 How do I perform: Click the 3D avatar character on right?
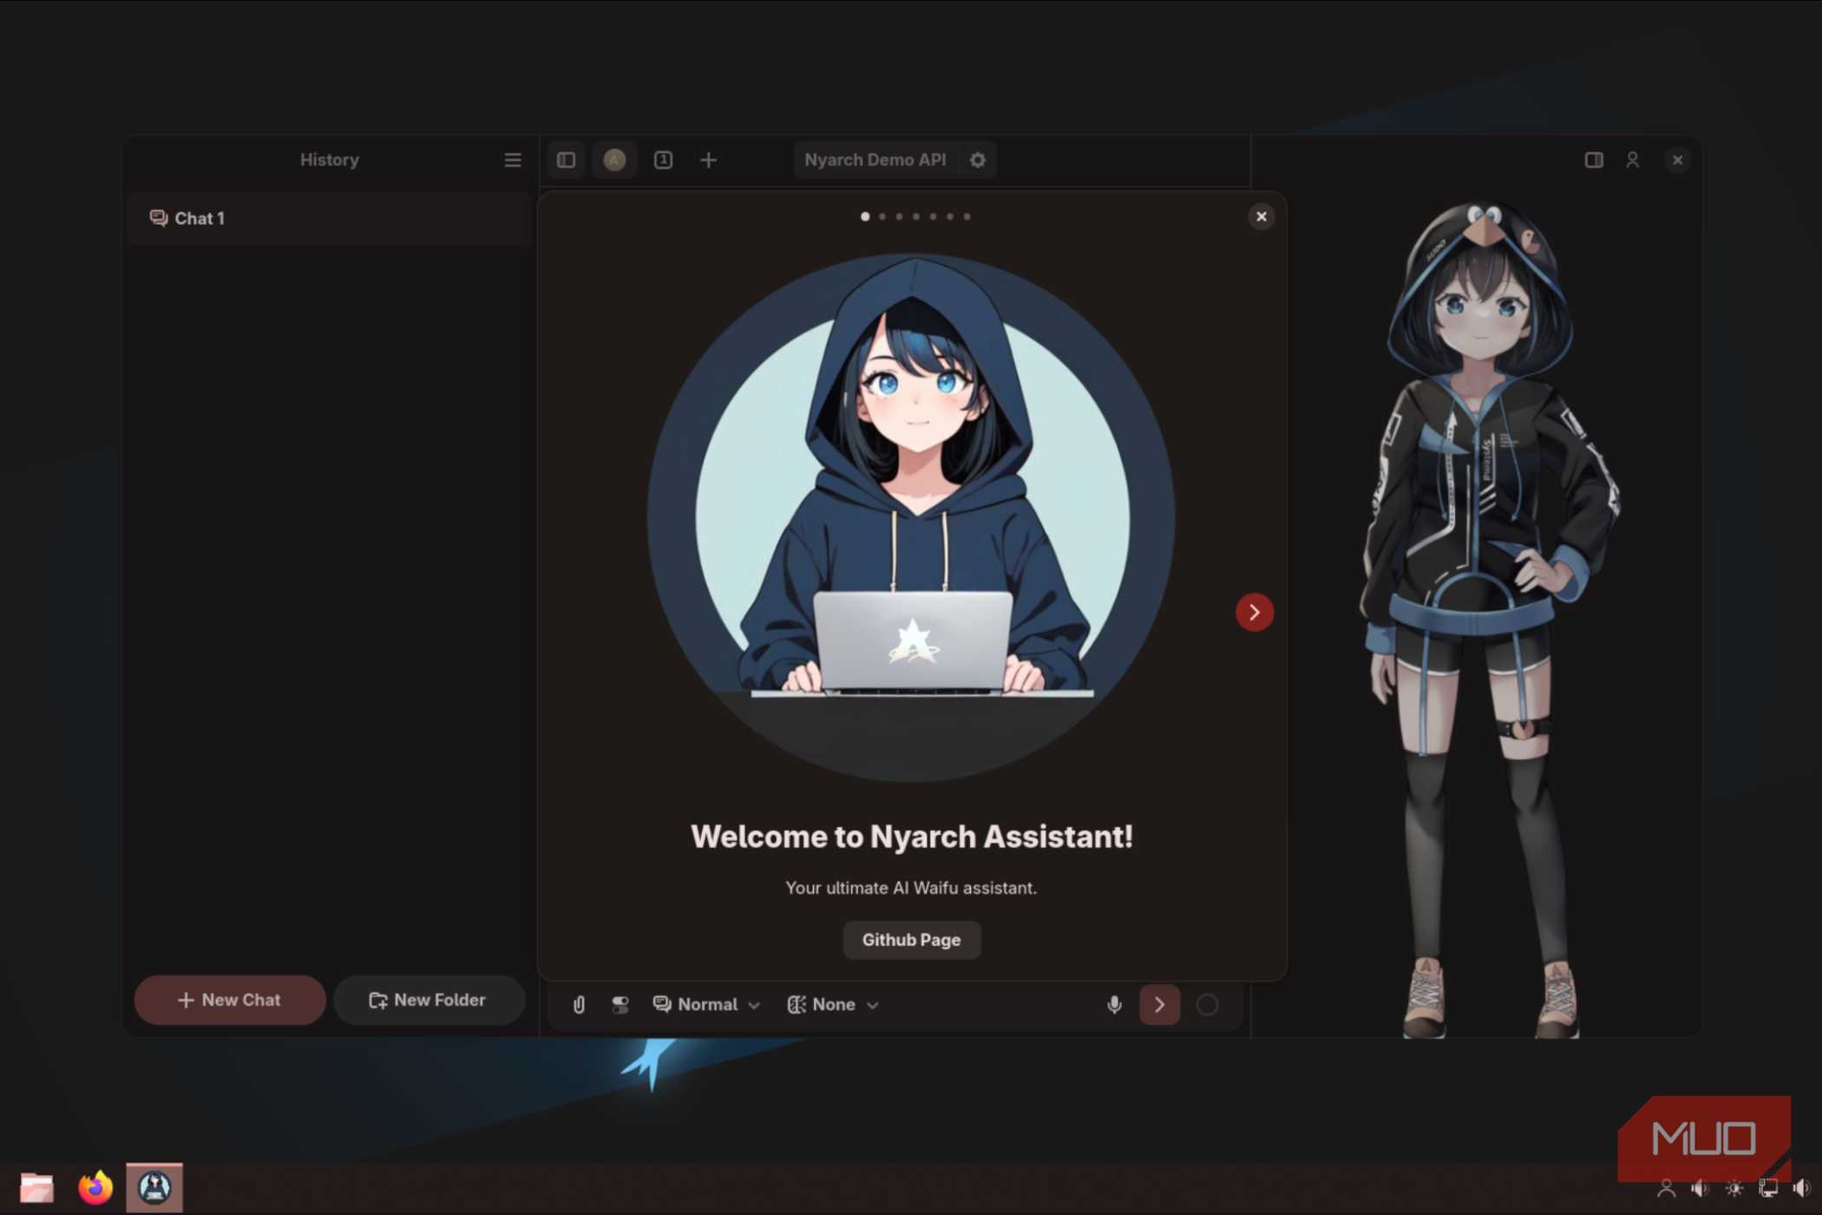[1488, 618]
